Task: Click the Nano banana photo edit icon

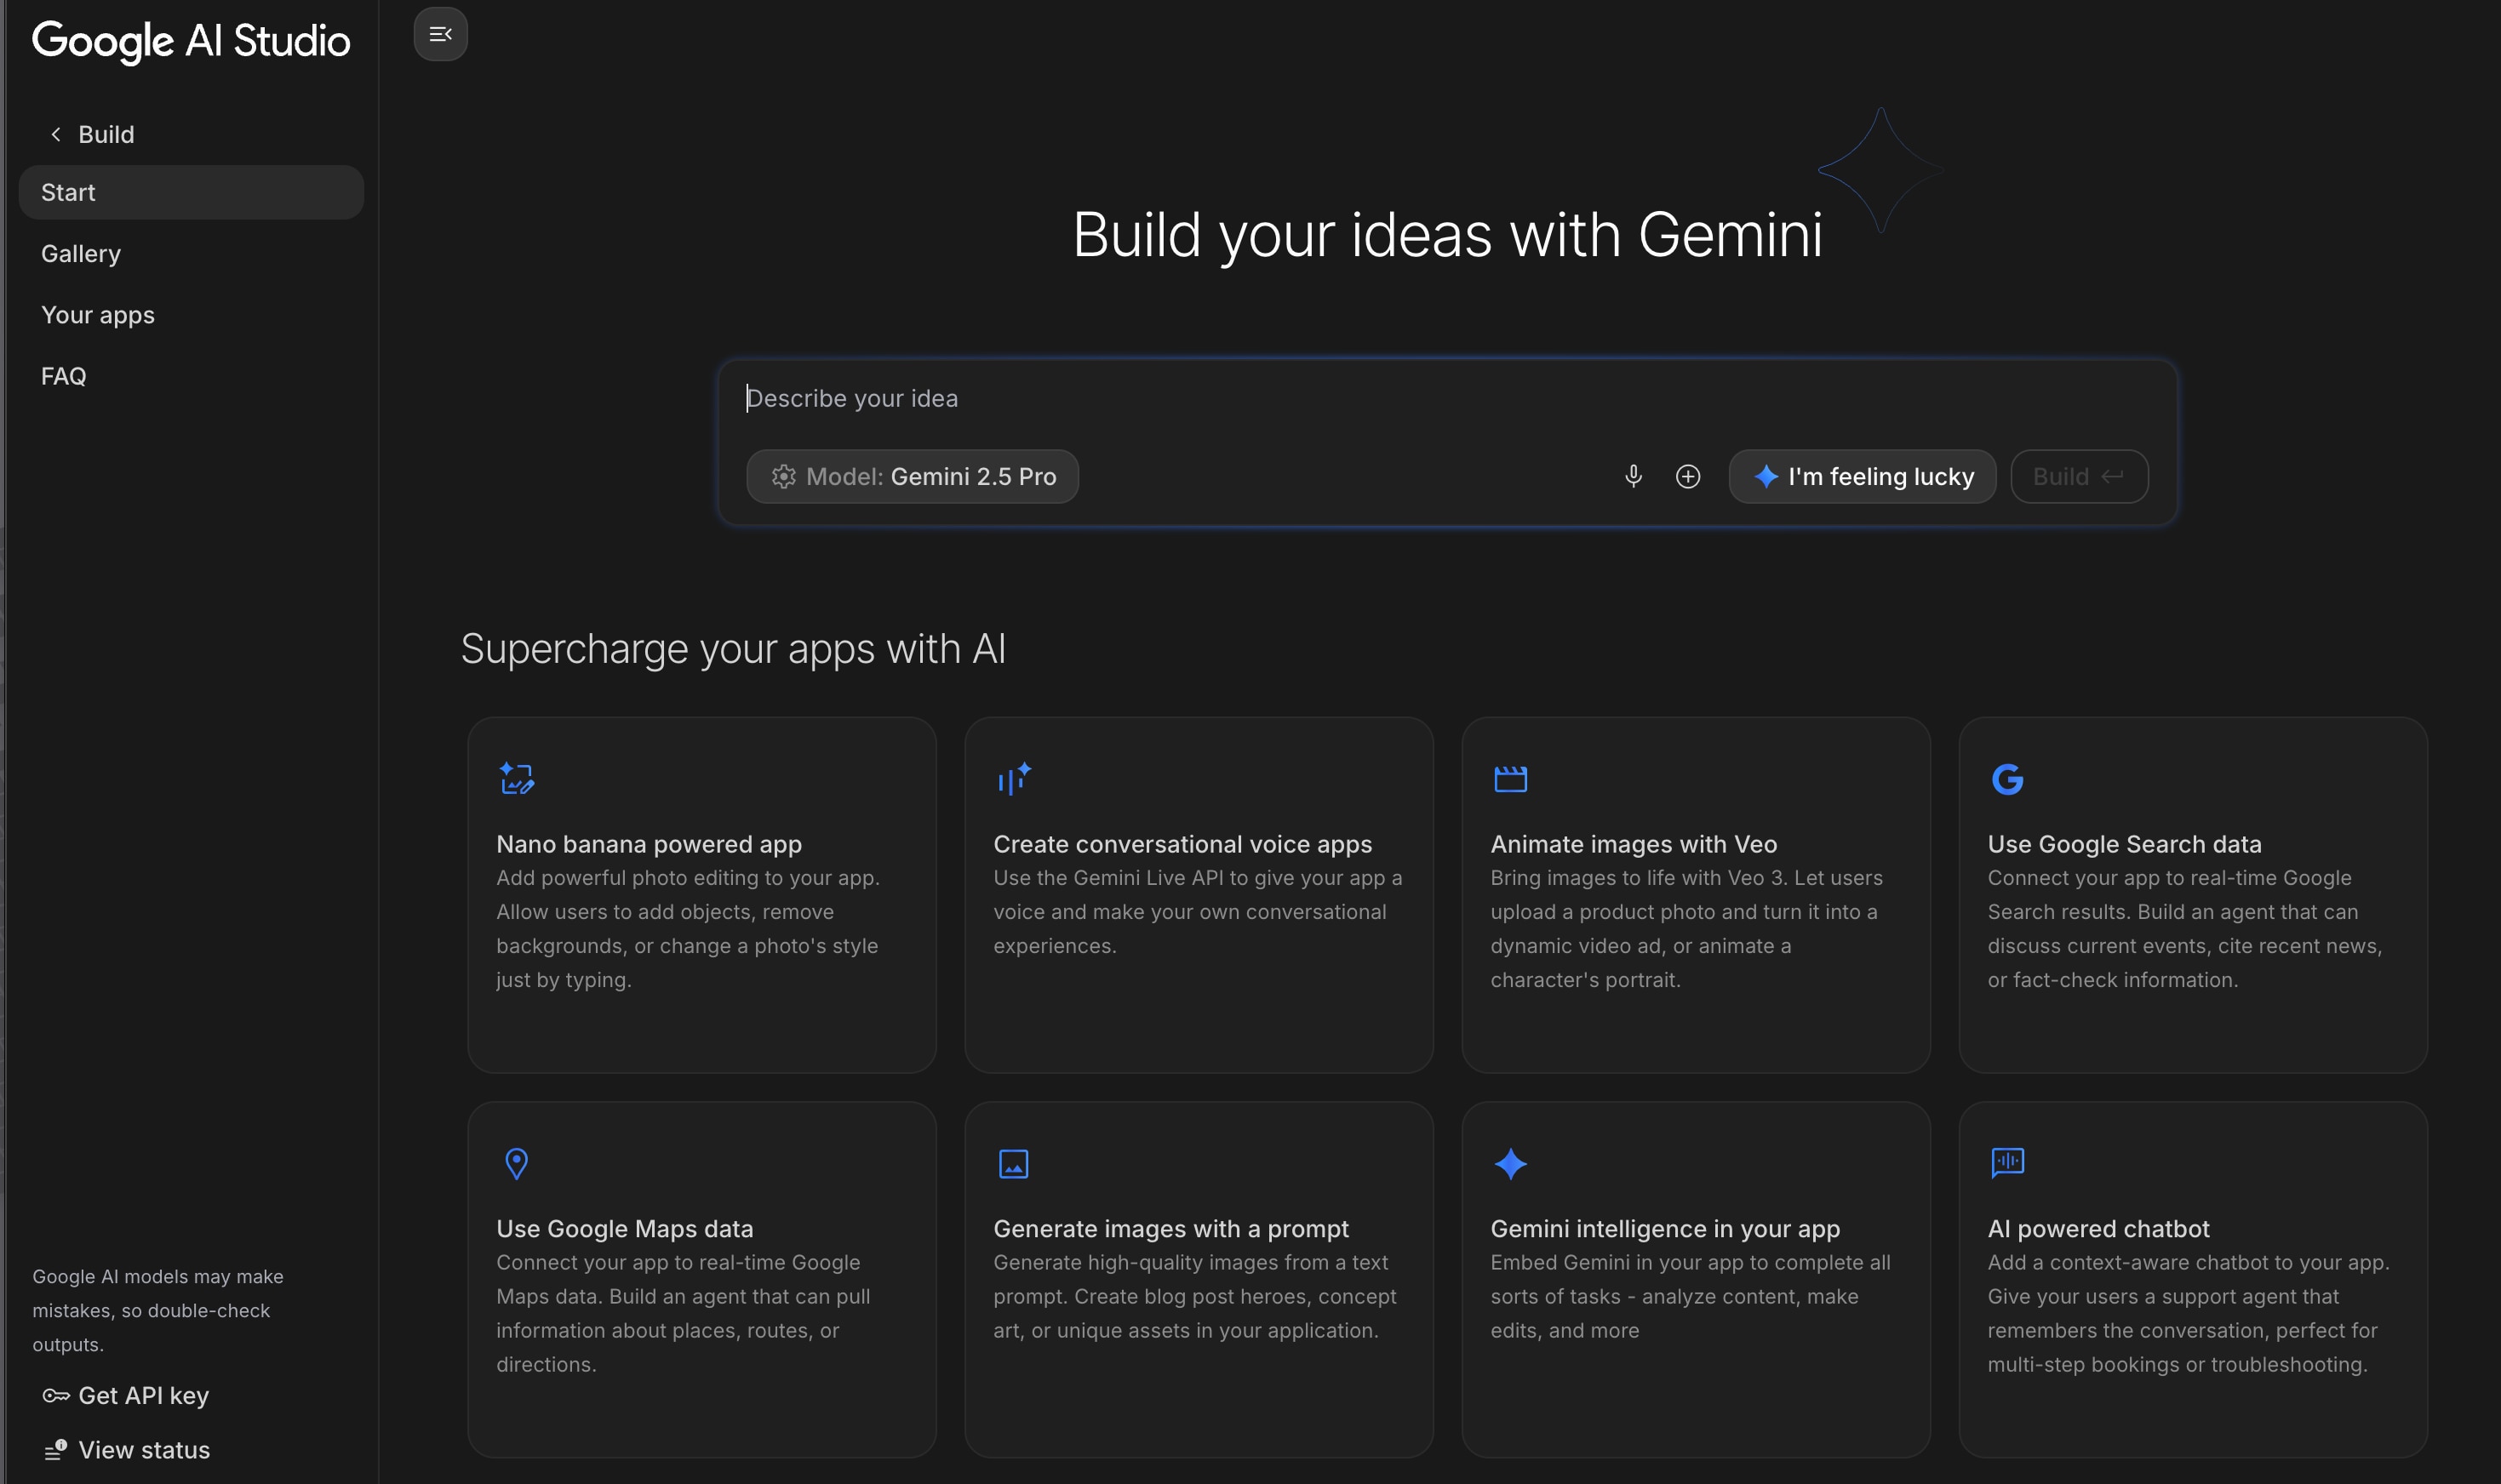Action: coord(516,778)
